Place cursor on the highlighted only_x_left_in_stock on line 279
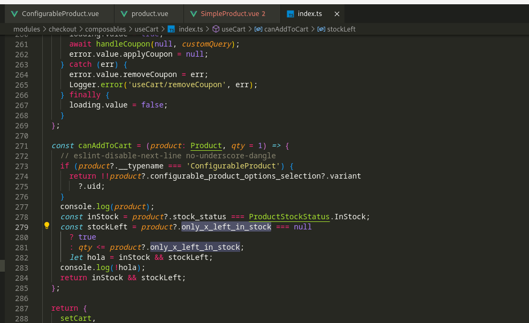The image size is (529, 323). point(226,227)
